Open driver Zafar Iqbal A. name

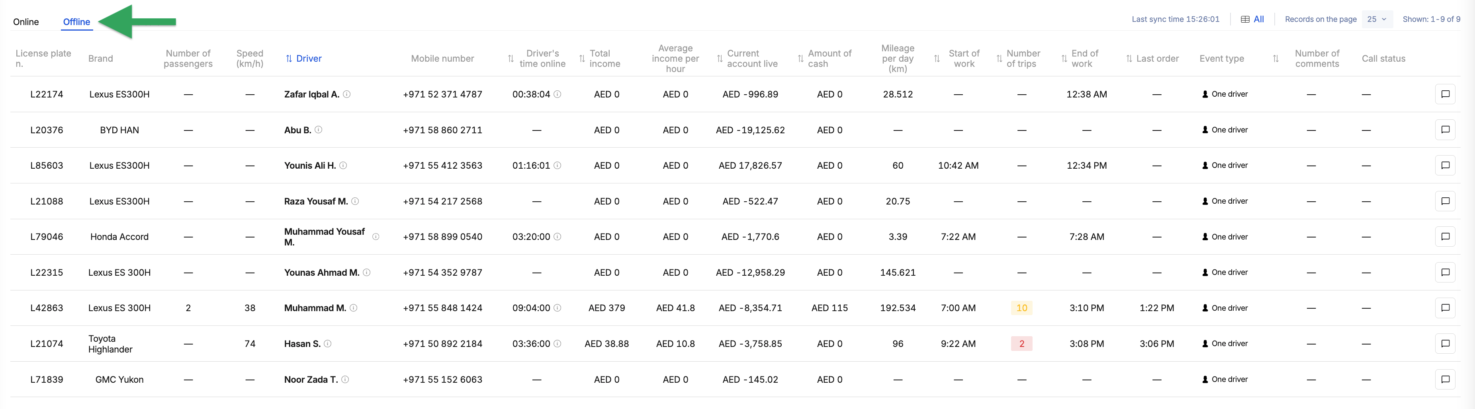click(312, 94)
